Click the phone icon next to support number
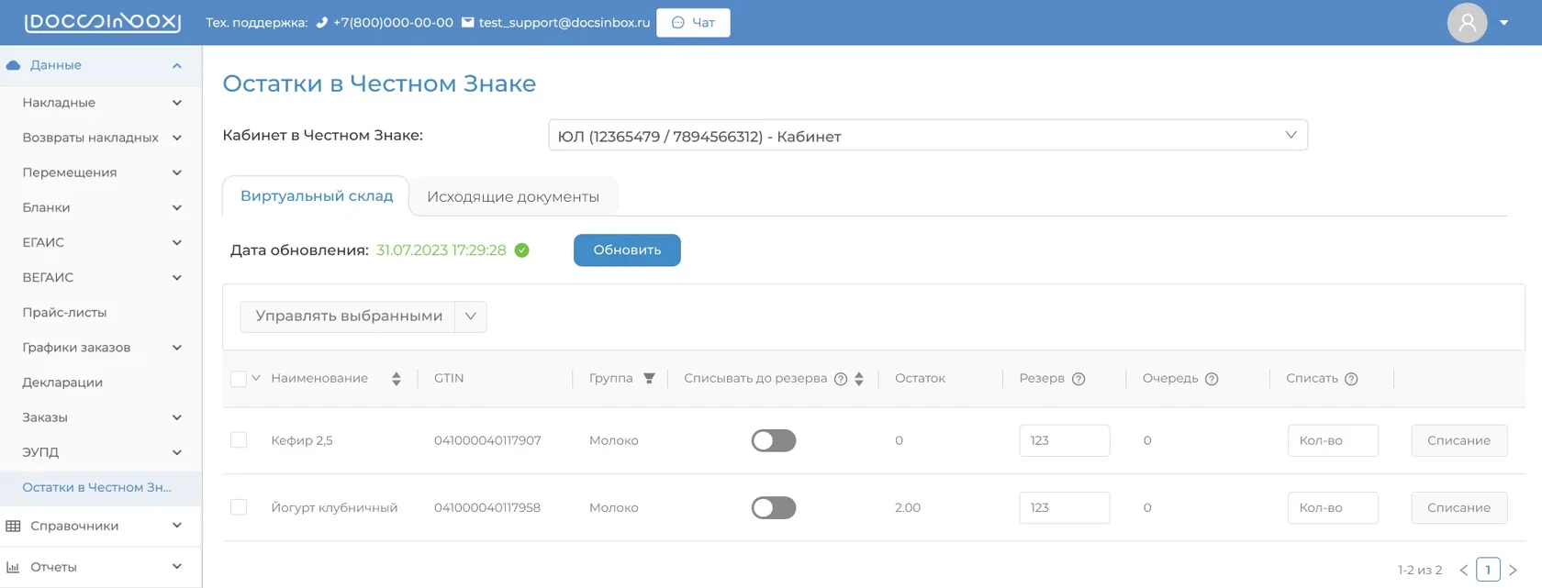 point(321,22)
